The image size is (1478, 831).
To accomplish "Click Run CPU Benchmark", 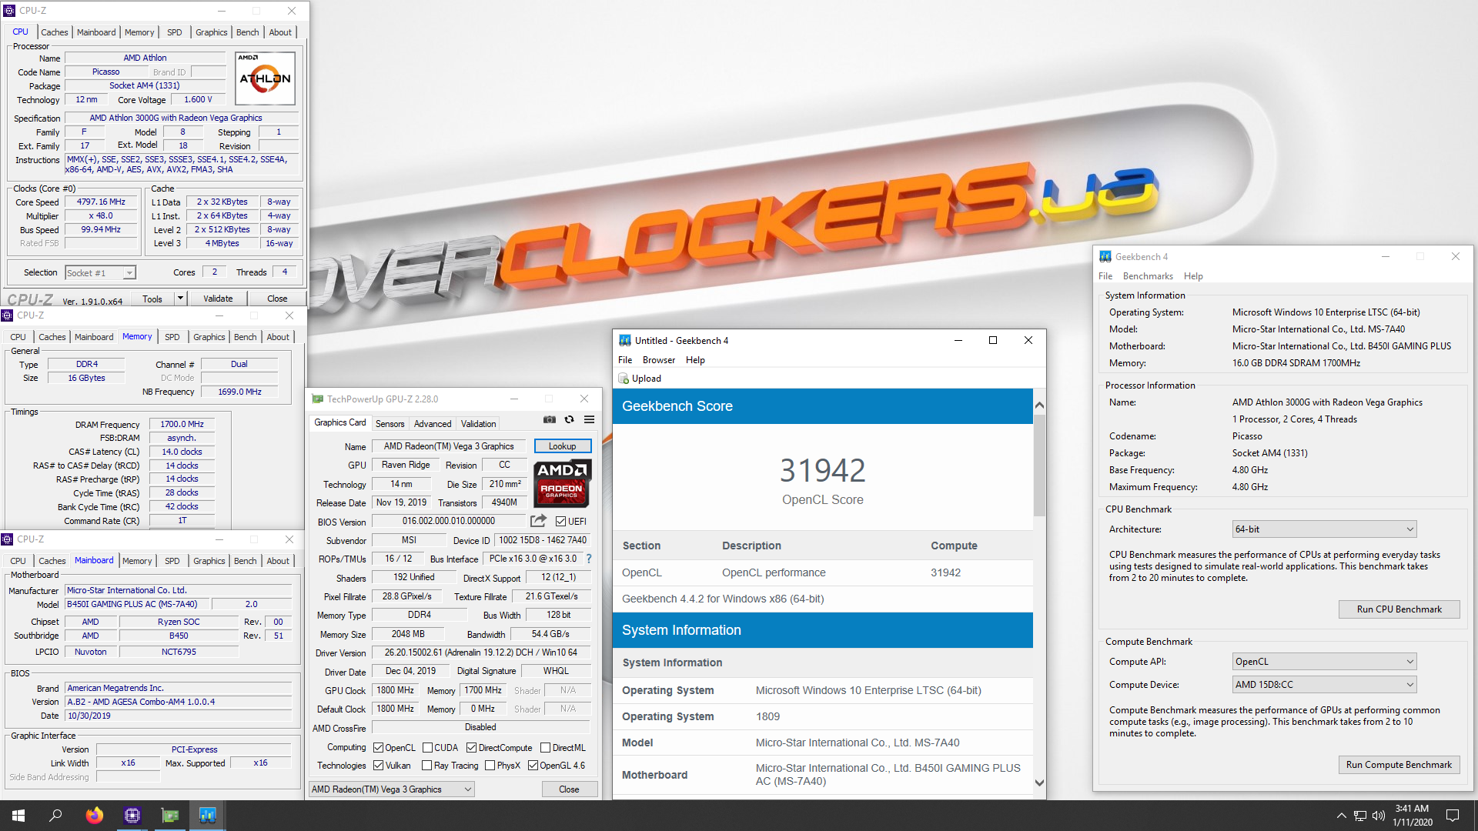I will [x=1399, y=609].
